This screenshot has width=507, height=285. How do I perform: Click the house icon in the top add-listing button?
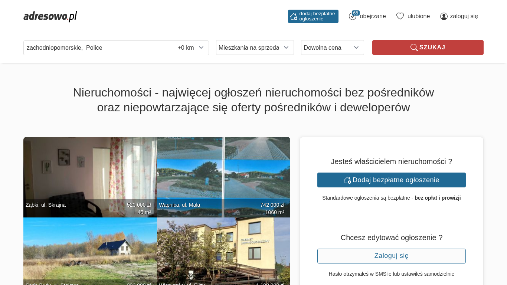294,16
